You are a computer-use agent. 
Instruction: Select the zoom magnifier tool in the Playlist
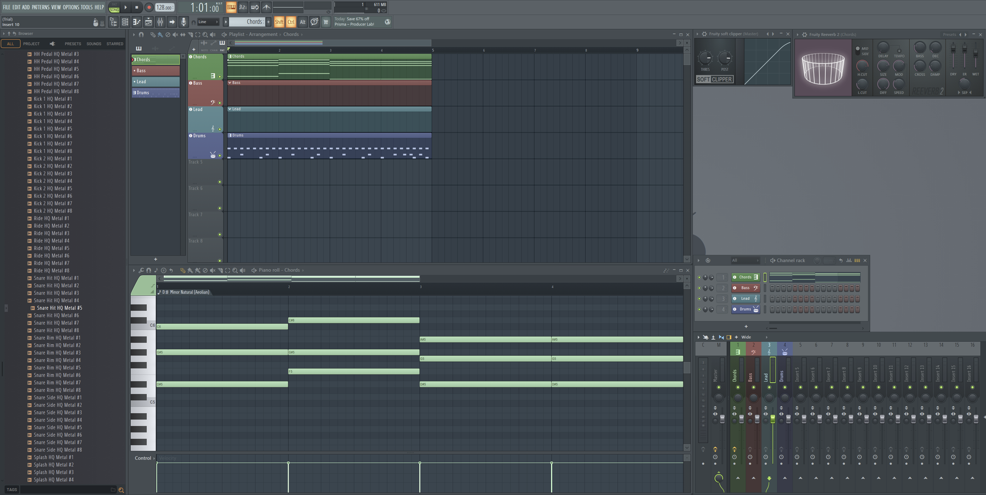205,35
